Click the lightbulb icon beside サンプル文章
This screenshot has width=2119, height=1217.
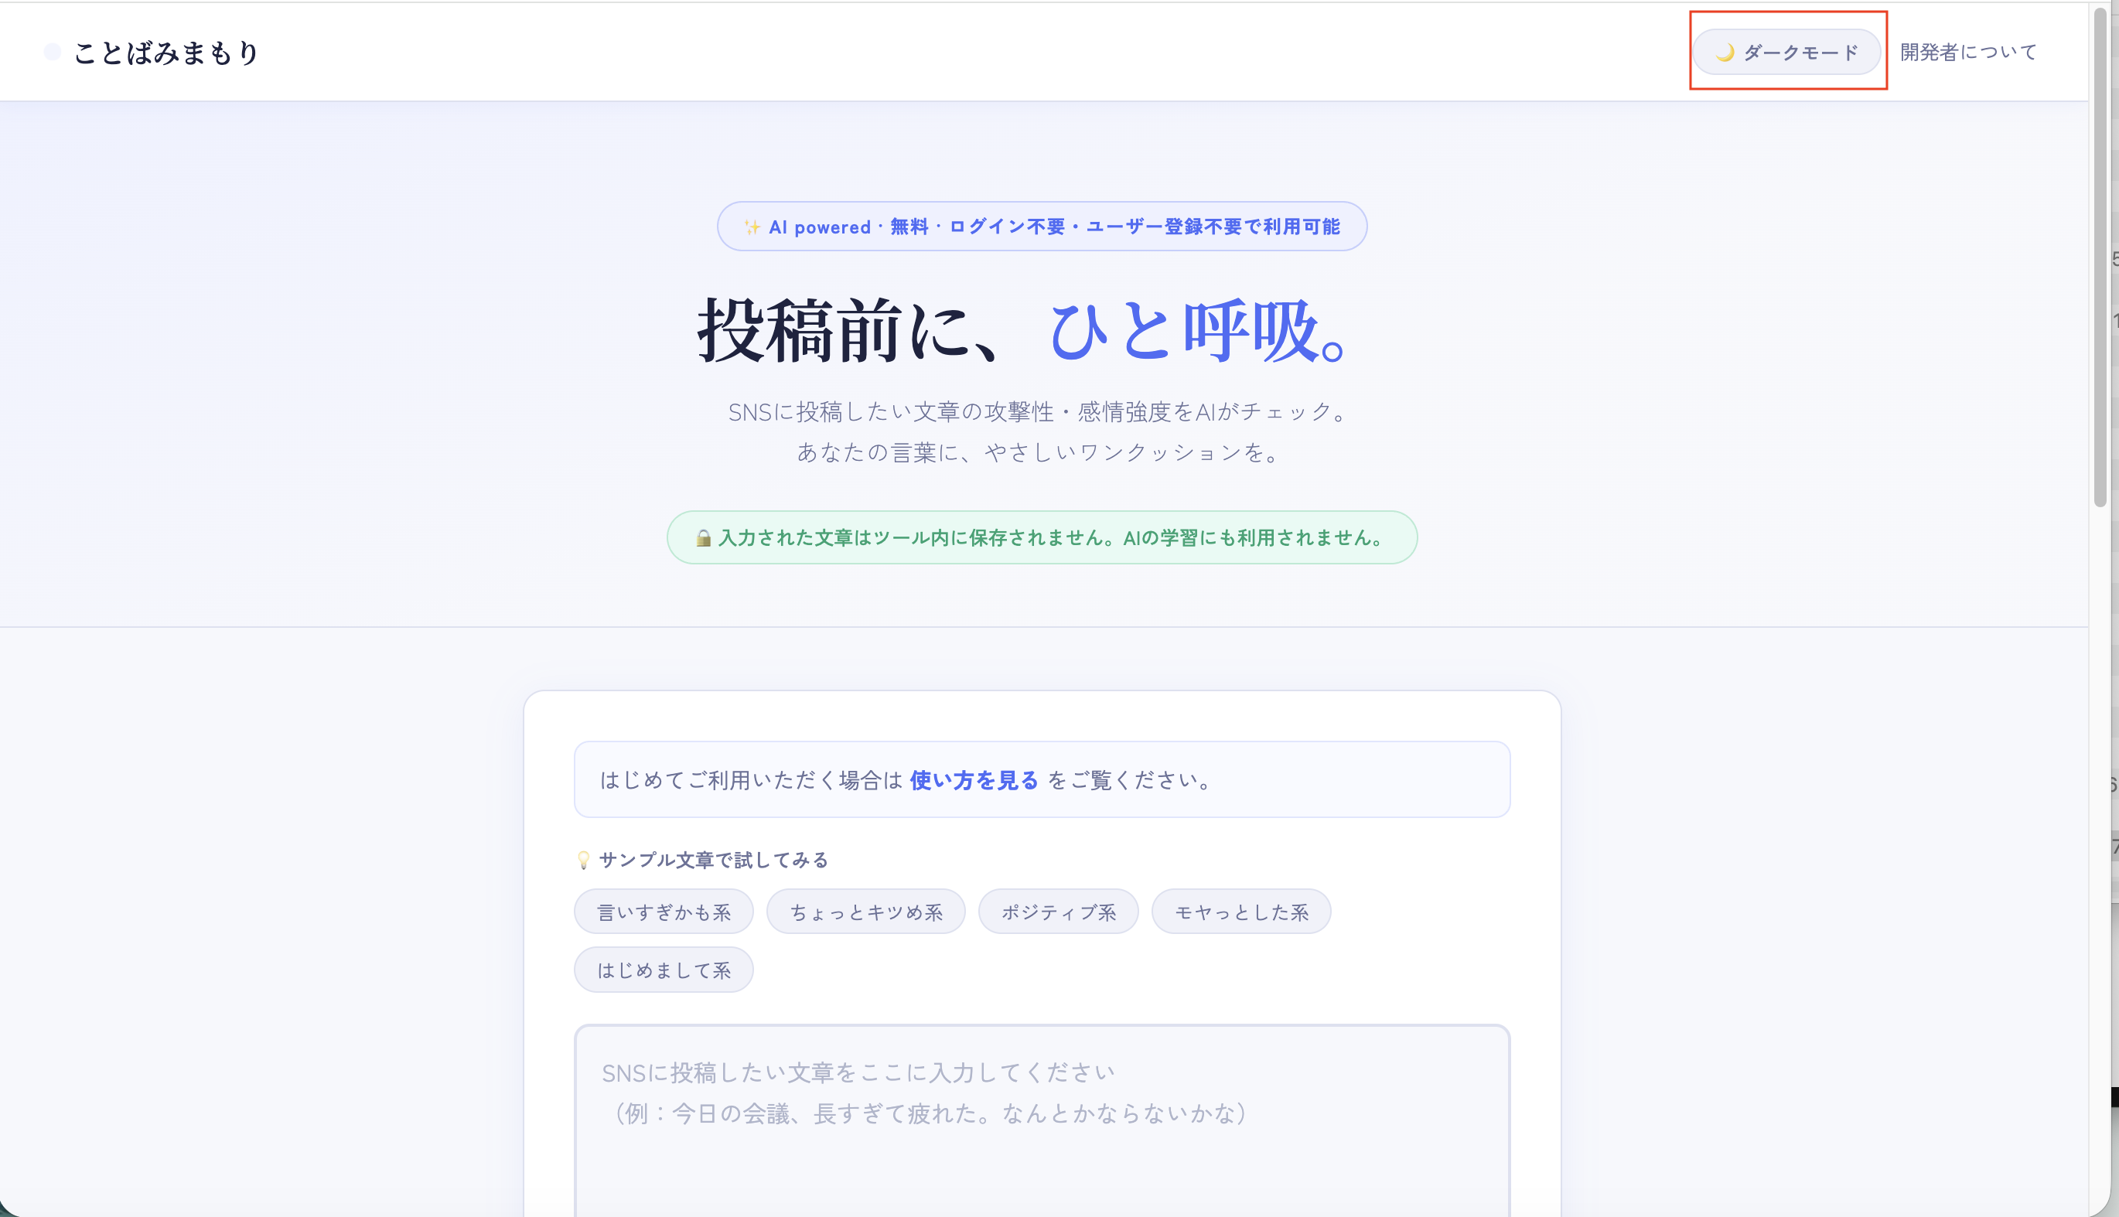[583, 859]
